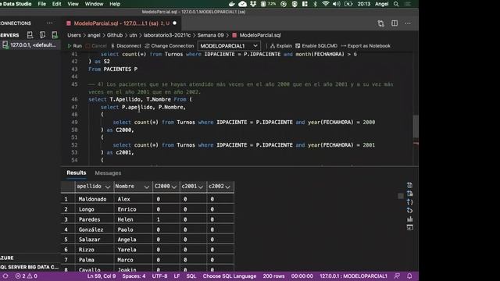The image size is (500, 281).
Task: Click the feedback icon in status bar
Action: pos(397,276)
